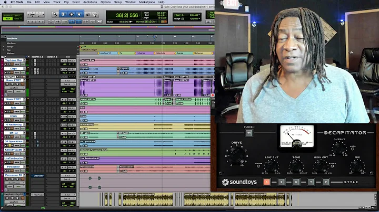379x212 pixels.
Task: Click the Snare 1 WET output selector Out 1-2
Action: tap(68, 84)
